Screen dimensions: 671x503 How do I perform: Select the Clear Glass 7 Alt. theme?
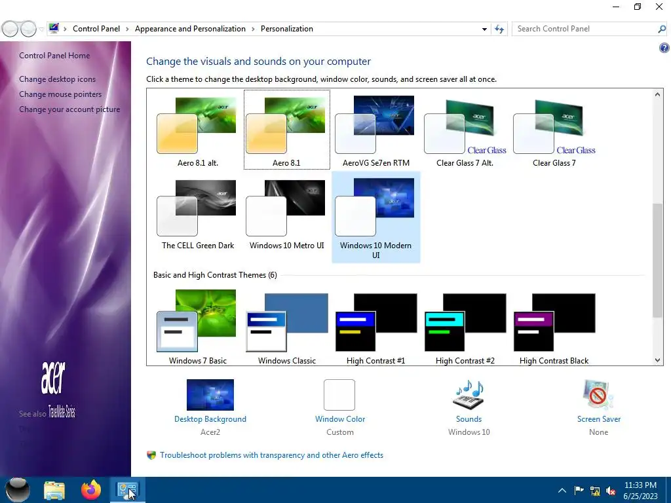point(465,130)
